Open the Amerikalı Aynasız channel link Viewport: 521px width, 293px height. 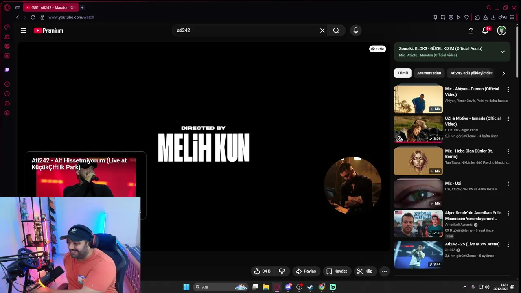coord(459,225)
